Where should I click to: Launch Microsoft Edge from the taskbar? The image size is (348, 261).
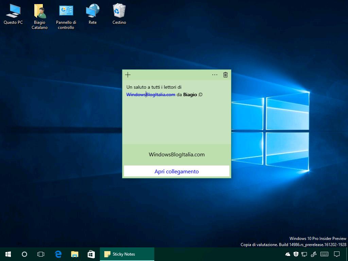click(58, 254)
